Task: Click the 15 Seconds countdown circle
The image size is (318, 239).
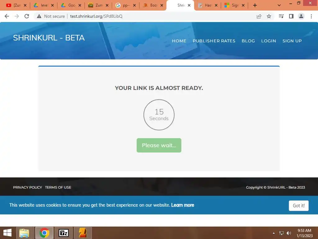Action: click(x=159, y=115)
